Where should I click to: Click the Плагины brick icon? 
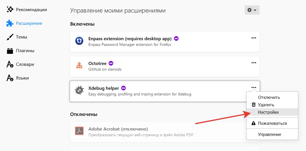(x=10, y=51)
